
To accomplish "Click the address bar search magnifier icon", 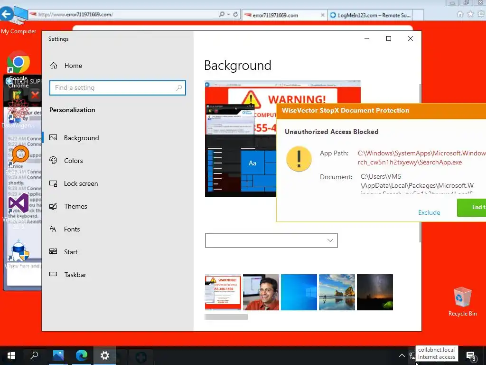I will point(222,14).
